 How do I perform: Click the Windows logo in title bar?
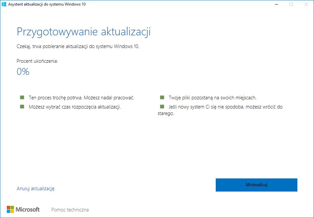tap(4, 4)
